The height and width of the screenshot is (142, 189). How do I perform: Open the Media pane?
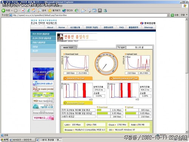(x=68, y=11)
